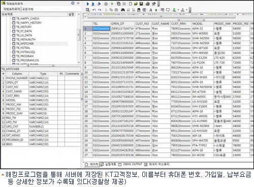
Task: Select the TB_MENUAUTH table
Action: (x=26, y=39)
